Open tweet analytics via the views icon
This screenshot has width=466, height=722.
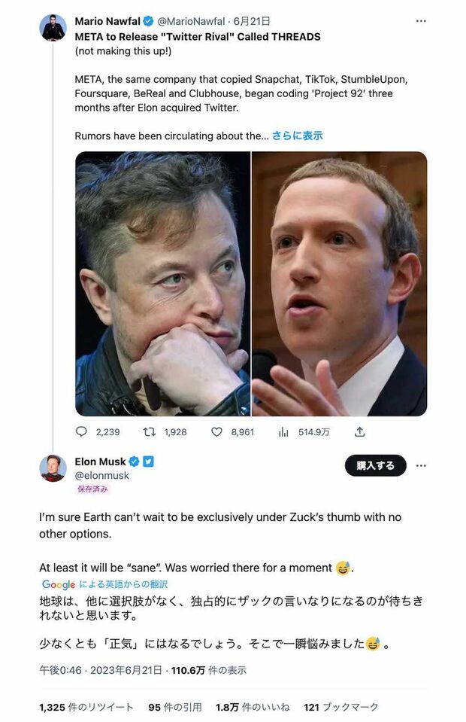[282, 431]
